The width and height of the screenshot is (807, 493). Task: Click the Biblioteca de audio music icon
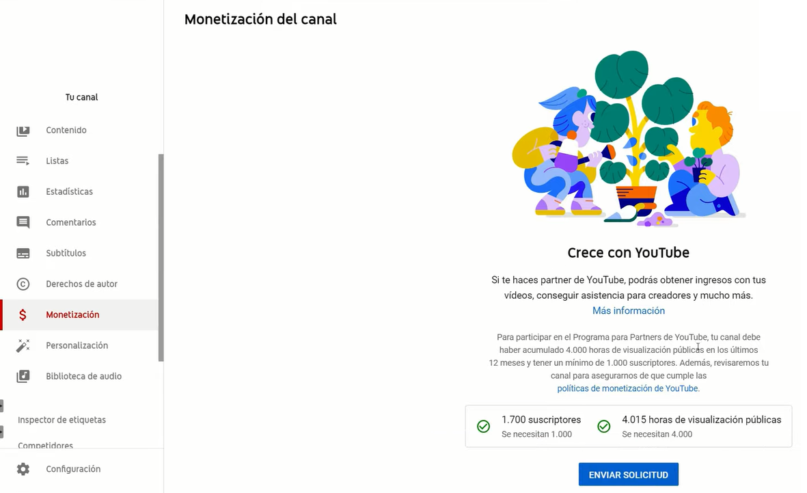[x=23, y=377]
